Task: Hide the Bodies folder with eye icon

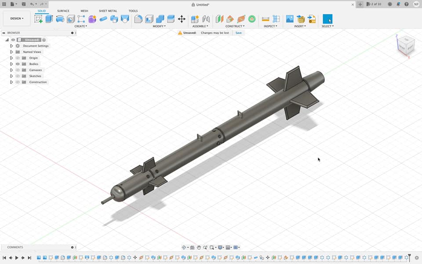Action: point(18,64)
